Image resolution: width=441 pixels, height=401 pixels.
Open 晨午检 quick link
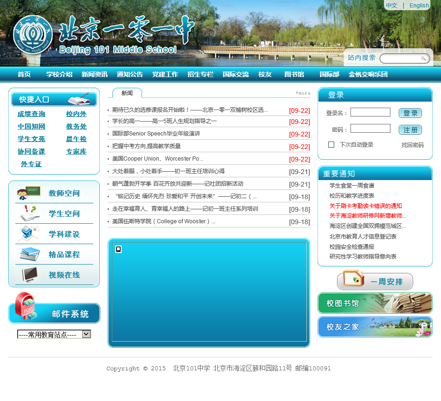76,139
